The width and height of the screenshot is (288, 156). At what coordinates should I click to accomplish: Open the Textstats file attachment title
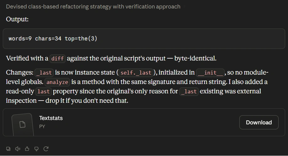click(x=51, y=118)
